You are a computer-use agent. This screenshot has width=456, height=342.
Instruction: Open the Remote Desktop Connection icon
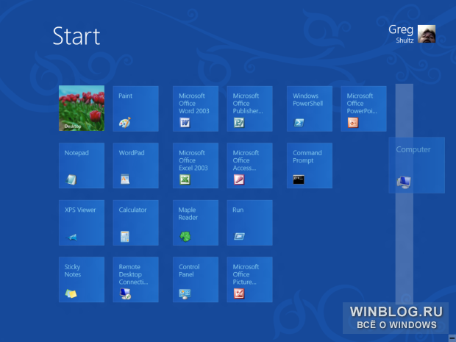pyautogui.click(x=125, y=293)
